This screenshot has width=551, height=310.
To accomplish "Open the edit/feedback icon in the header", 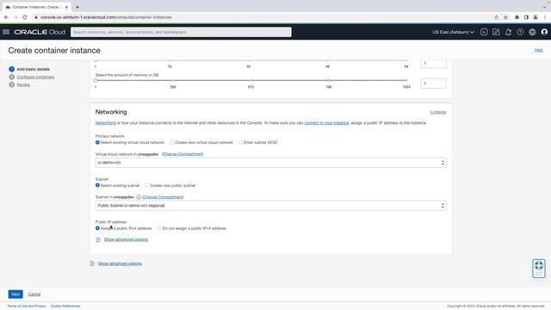I will (496, 32).
